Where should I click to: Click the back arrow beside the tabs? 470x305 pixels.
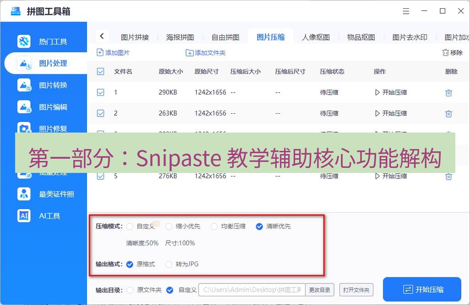click(x=102, y=36)
